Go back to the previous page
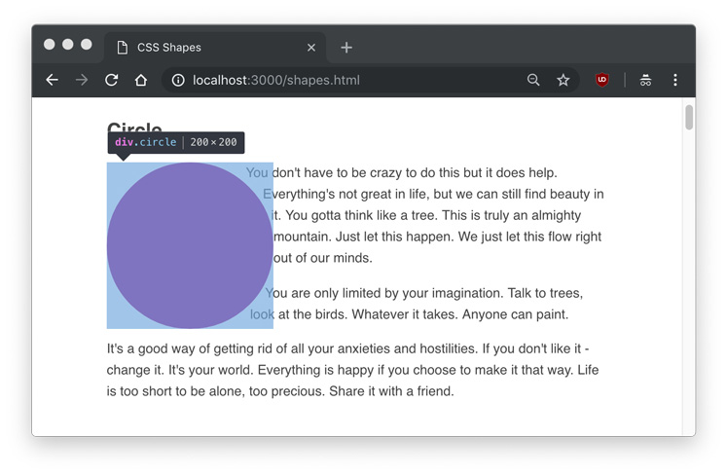 tap(53, 80)
